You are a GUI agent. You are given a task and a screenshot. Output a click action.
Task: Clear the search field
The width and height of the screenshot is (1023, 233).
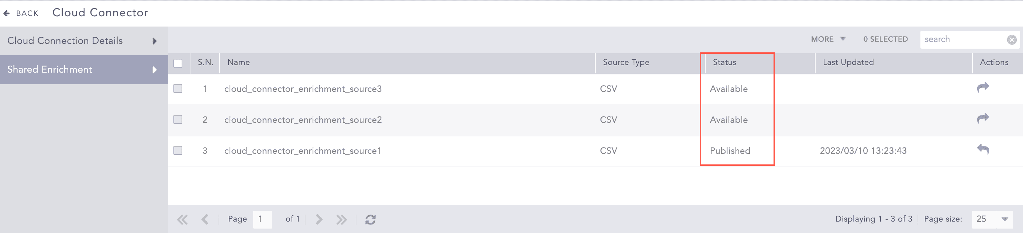pos(1012,40)
